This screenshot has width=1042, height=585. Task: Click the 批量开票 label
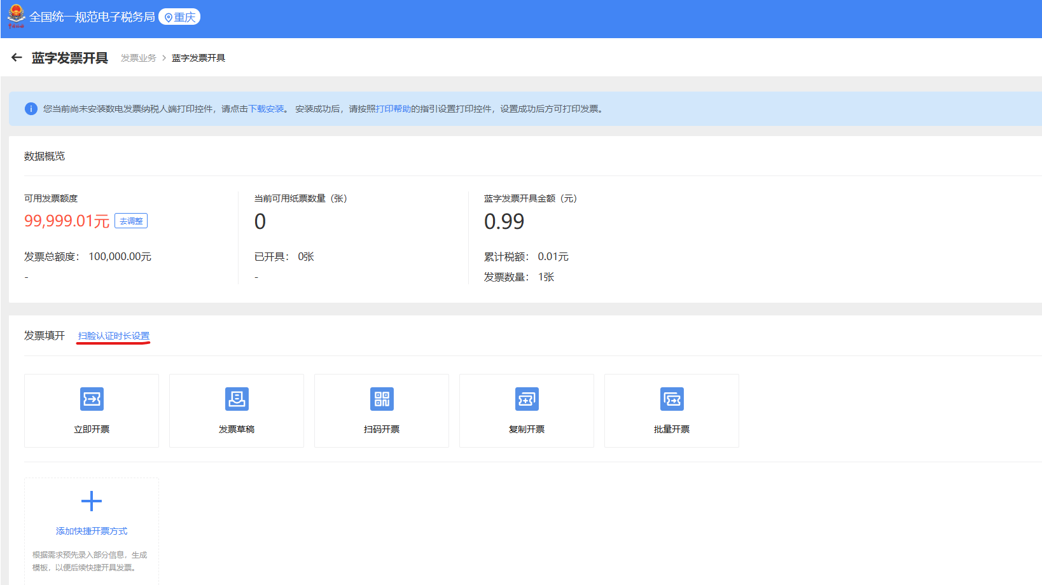coord(672,429)
